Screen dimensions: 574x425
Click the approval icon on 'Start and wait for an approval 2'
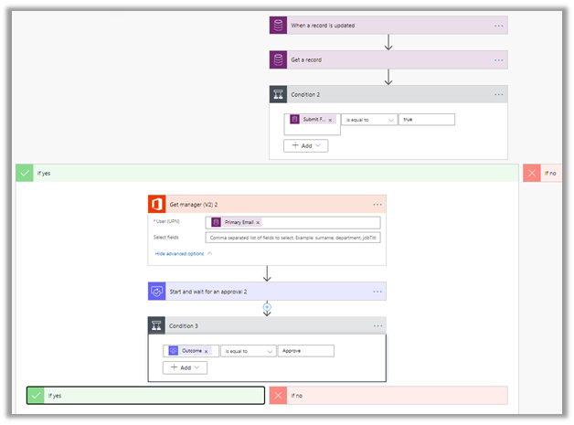coord(157,292)
